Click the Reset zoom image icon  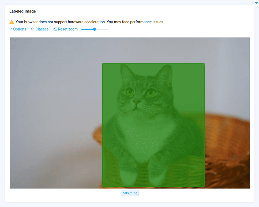55,29
